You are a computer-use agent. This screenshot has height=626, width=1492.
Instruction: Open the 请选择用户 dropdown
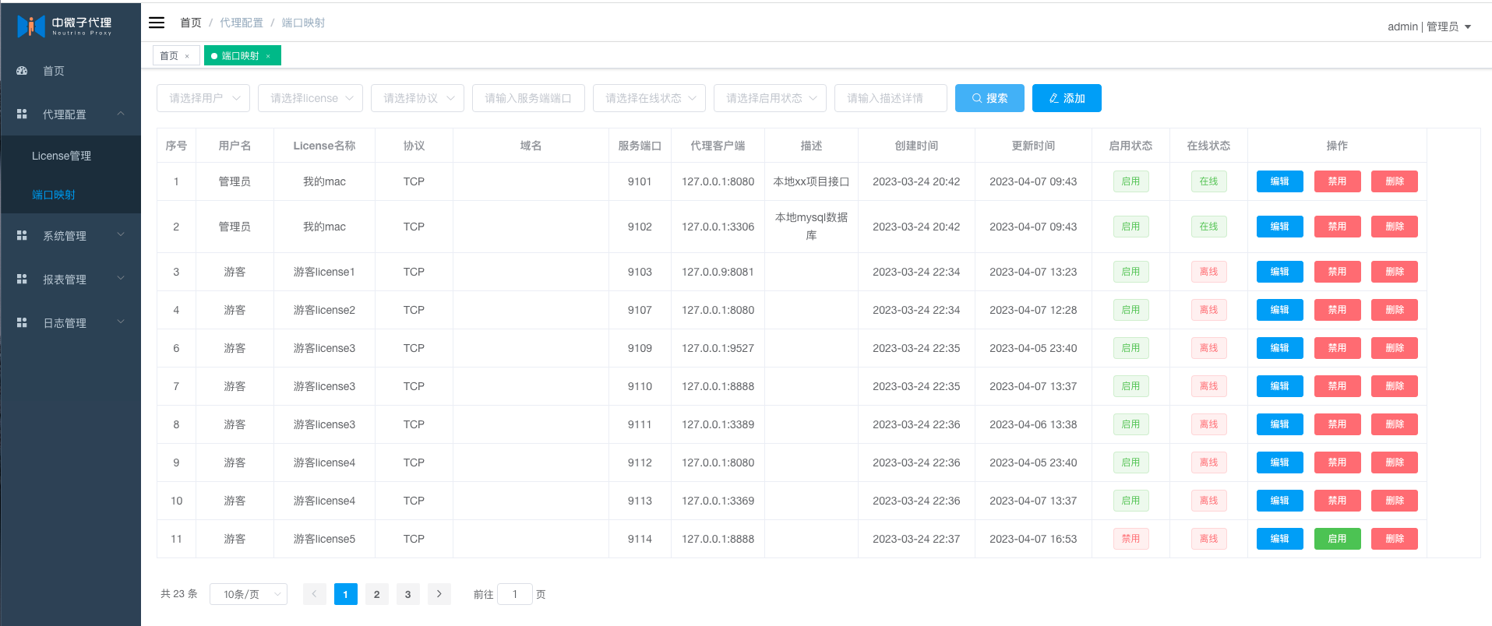203,98
